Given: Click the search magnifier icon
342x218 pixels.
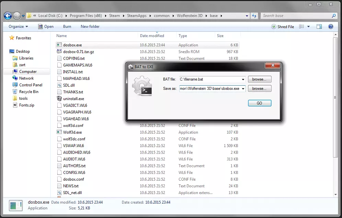Looking at the screenshot, I should 333,16.
